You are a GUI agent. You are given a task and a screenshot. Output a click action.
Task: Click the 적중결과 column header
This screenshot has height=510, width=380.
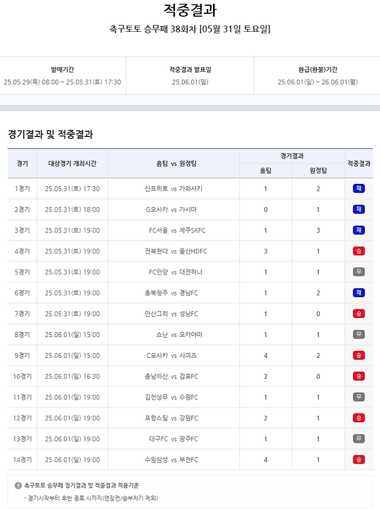coord(359,163)
